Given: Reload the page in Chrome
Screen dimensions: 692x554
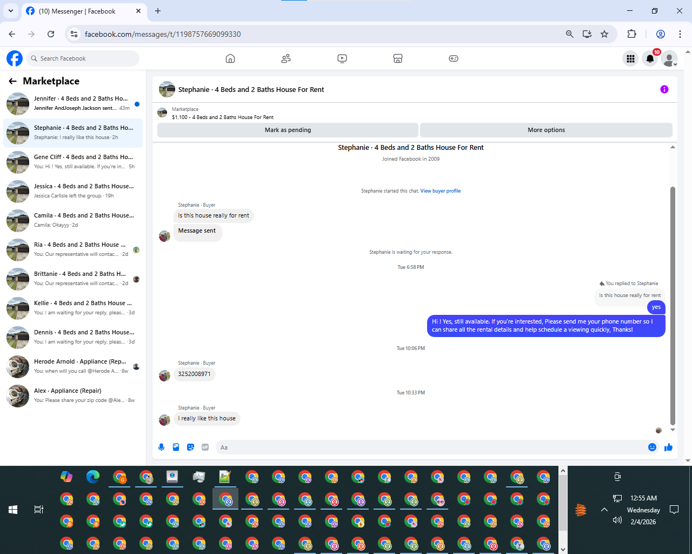Looking at the screenshot, I should click(x=51, y=34).
